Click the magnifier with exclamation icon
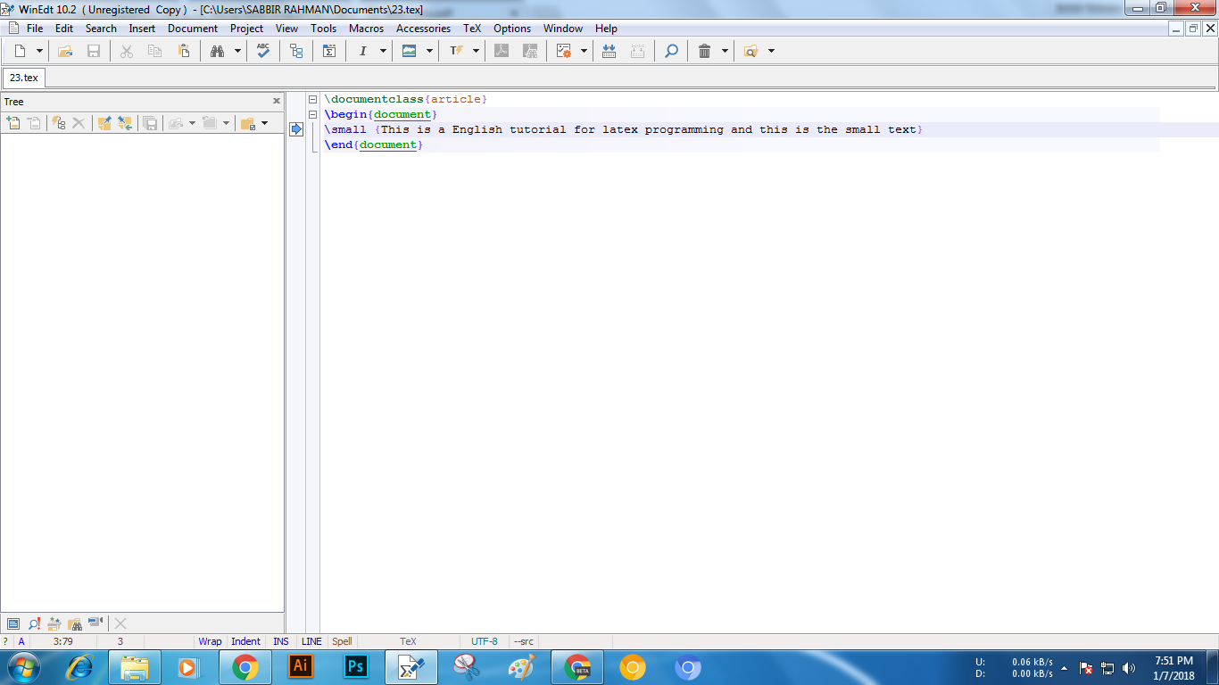This screenshot has height=685, width=1219. click(x=34, y=623)
